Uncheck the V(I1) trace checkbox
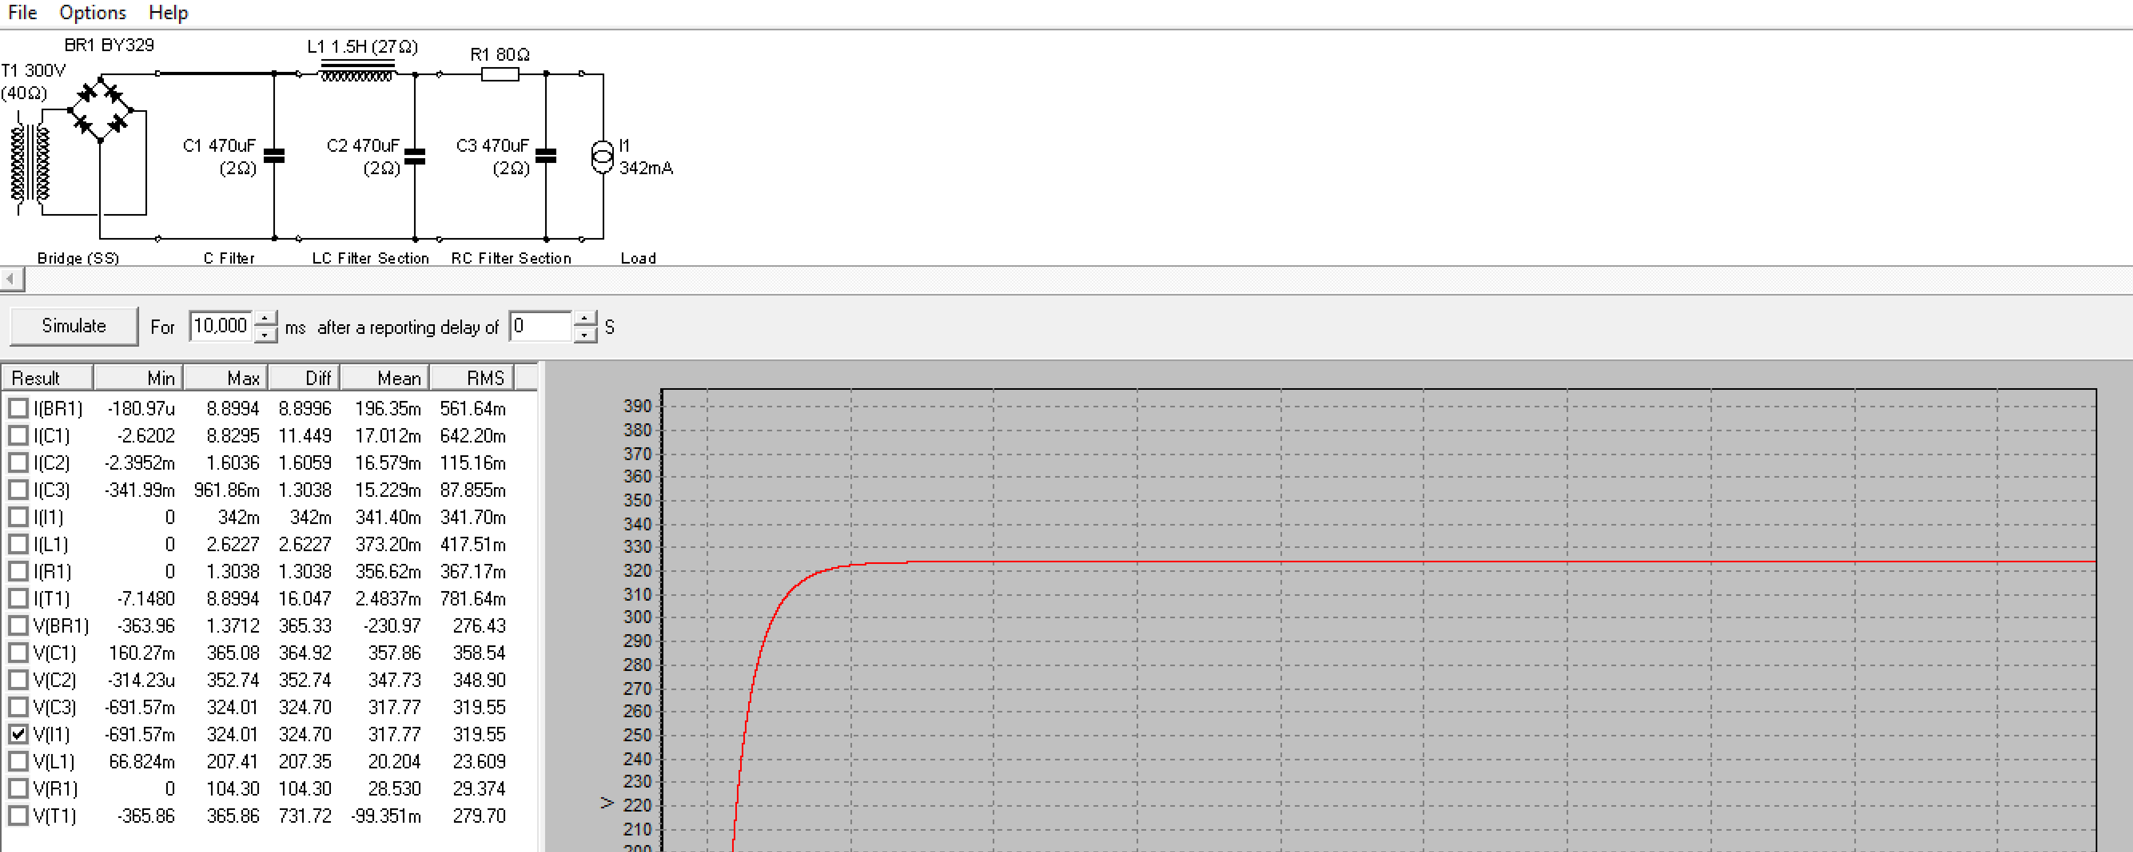This screenshot has width=2133, height=852. [18, 734]
